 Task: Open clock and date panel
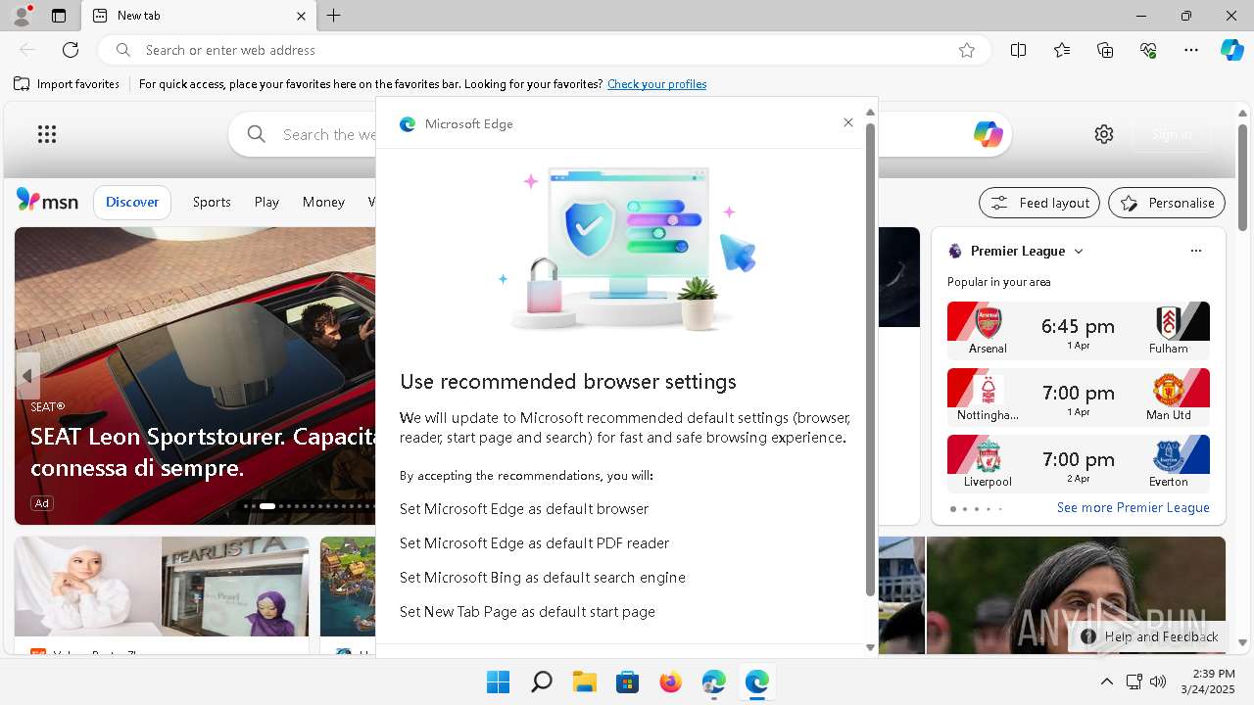tap(1207, 681)
